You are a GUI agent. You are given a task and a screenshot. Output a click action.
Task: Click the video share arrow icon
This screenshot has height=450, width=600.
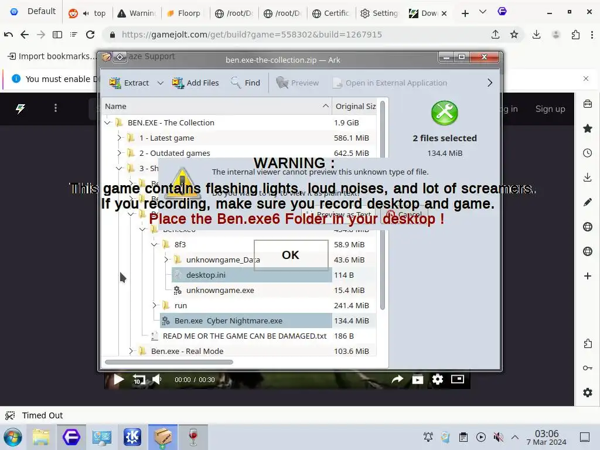(x=398, y=379)
